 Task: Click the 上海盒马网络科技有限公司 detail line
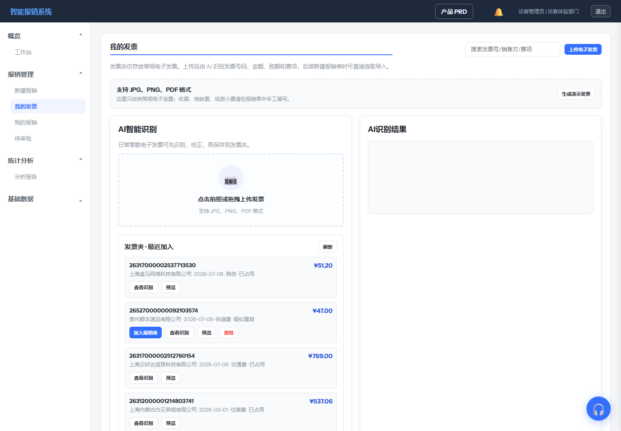pos(192,274)
